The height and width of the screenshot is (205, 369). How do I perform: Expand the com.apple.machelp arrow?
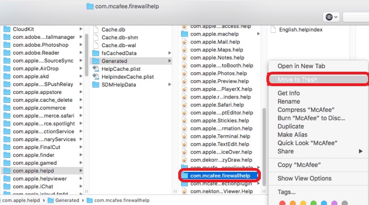pos(258,34)
